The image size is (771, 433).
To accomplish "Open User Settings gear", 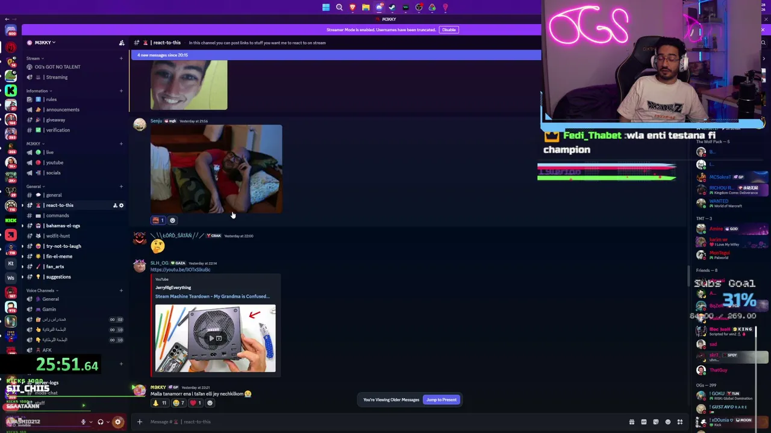I will [118, 422].
